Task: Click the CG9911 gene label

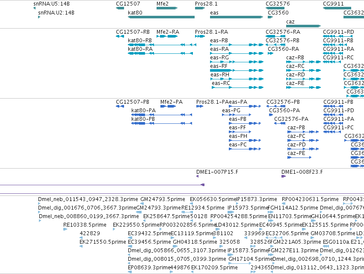Action: point(333,4)
